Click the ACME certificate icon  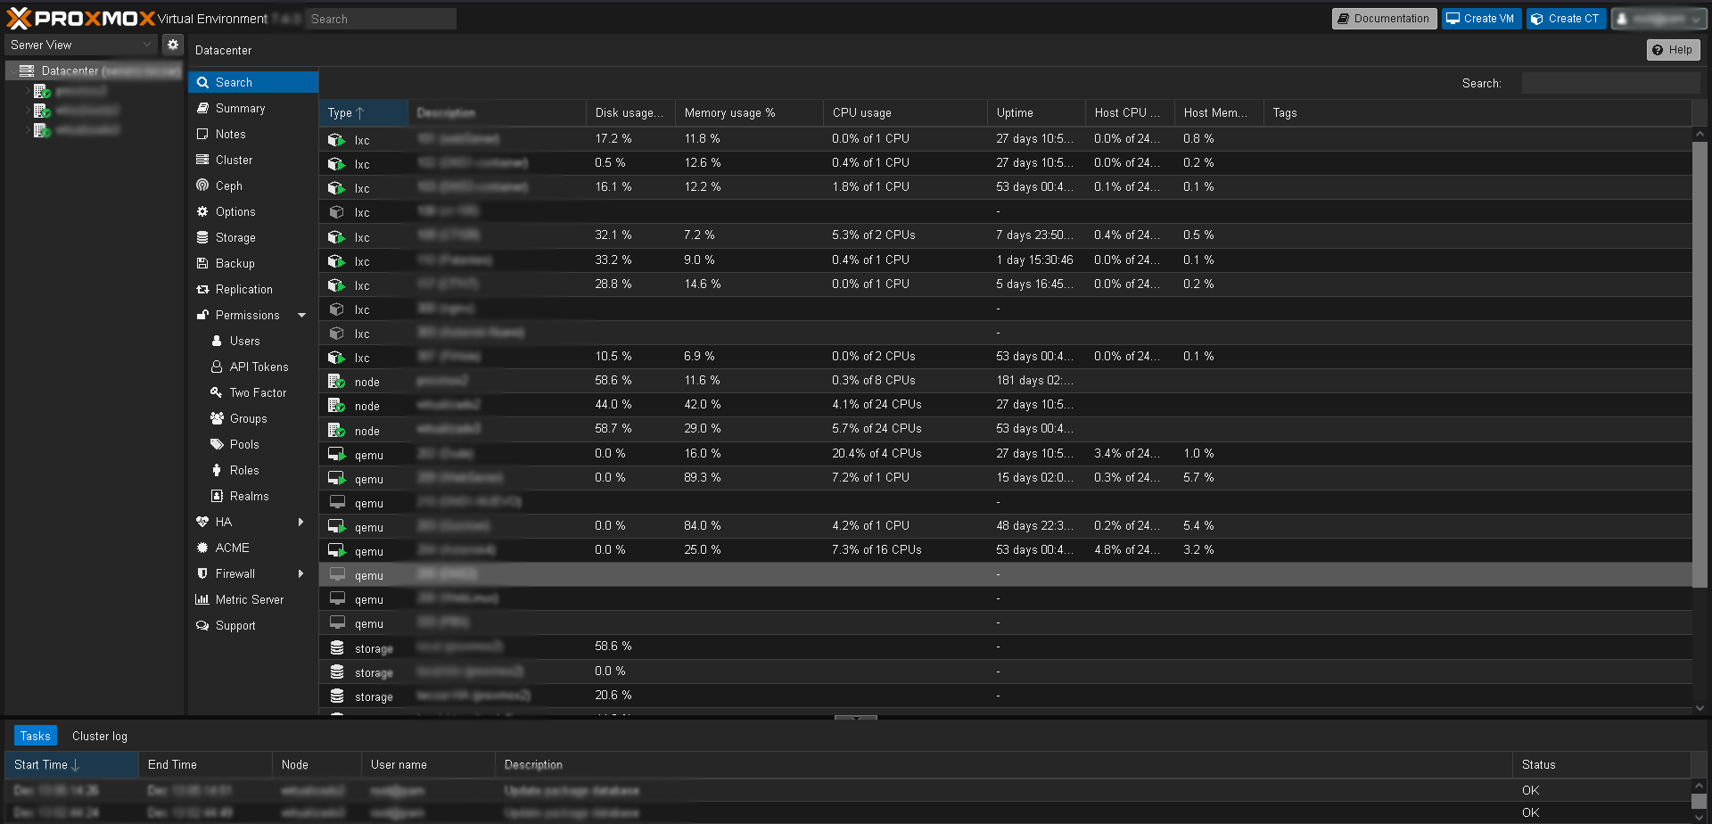(x=202, y=548)
